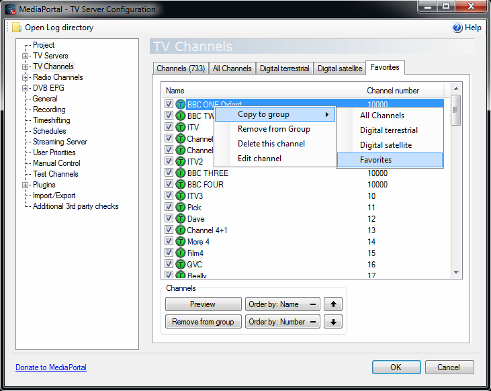Screen dimensions: 491x391
Task: Switch to the All Channels tab
Action: coord(232,69)
